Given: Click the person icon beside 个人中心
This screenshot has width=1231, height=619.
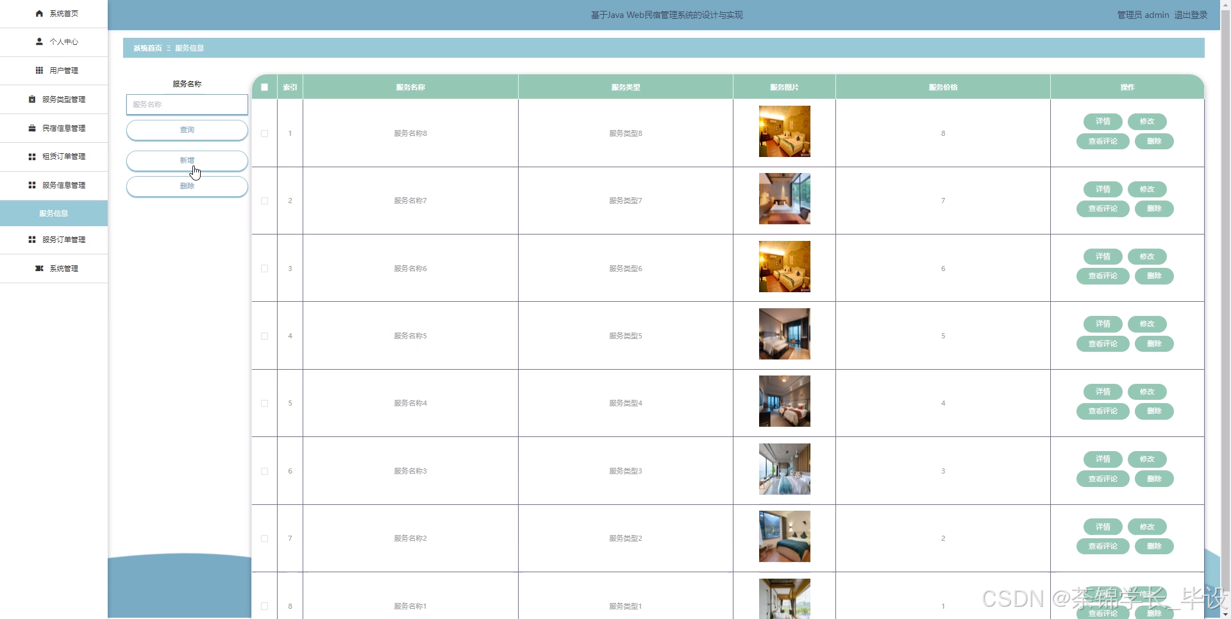Looking at the screenshot, I should pos(39,42).
